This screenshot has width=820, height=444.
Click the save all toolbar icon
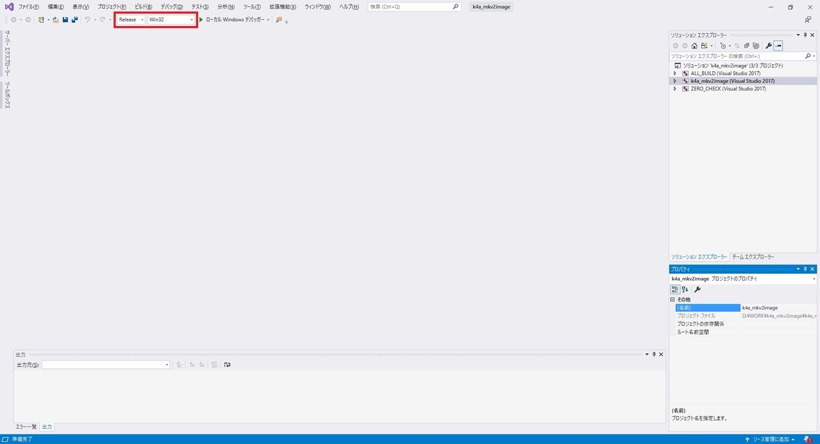coord(74,20)
